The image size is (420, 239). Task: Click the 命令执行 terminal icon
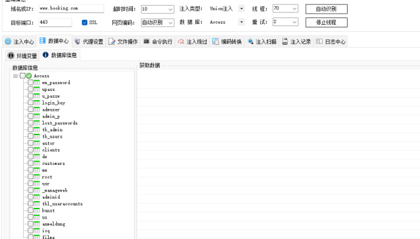coord(146,42)
